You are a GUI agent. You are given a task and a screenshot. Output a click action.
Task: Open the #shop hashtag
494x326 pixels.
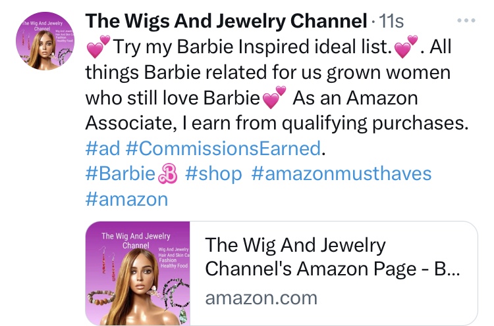(213, 174)
